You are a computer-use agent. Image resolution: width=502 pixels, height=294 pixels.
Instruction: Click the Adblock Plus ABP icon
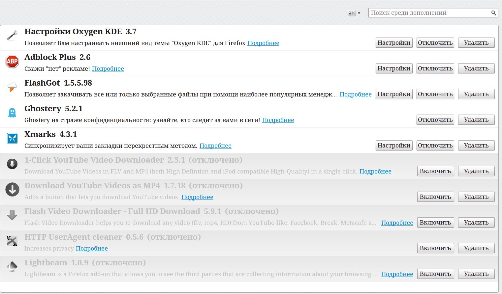point(12,61)
